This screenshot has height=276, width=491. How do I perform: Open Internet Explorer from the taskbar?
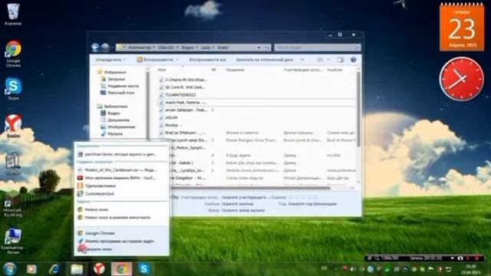(x=54, y=269)
